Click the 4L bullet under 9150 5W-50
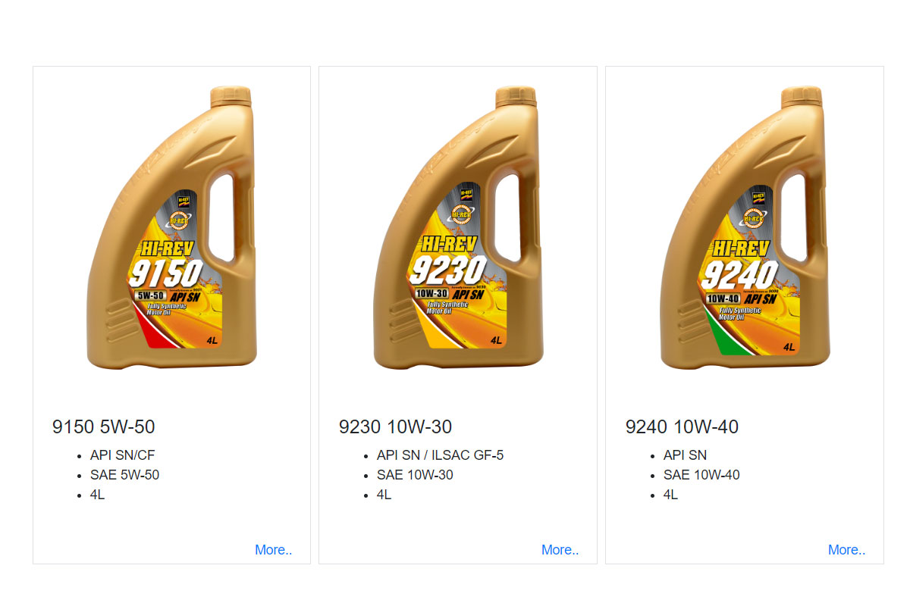The image size is (910, 606). pos(98,495)
